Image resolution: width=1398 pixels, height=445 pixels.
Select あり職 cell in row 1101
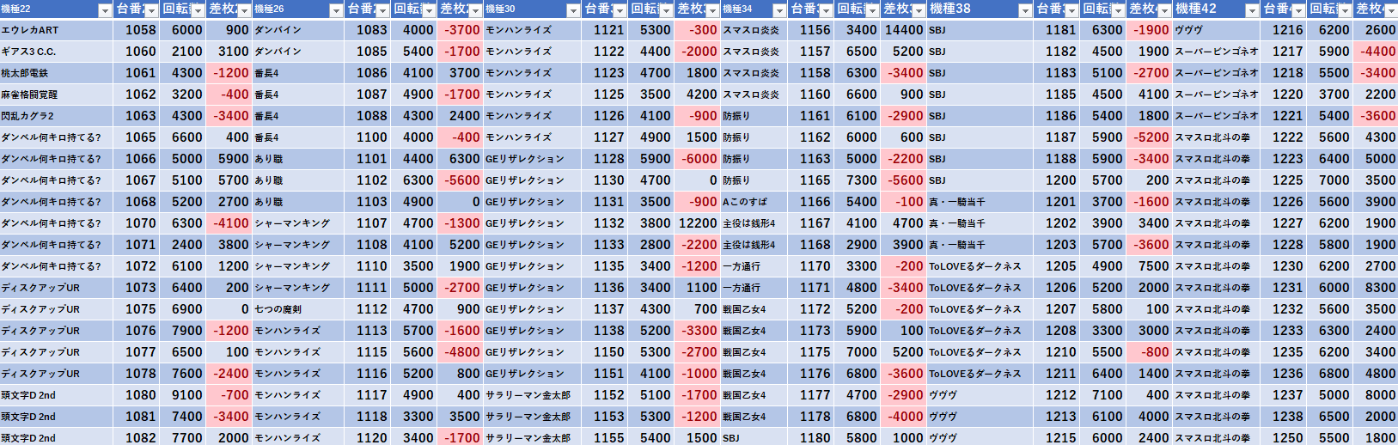click(299, 159)
